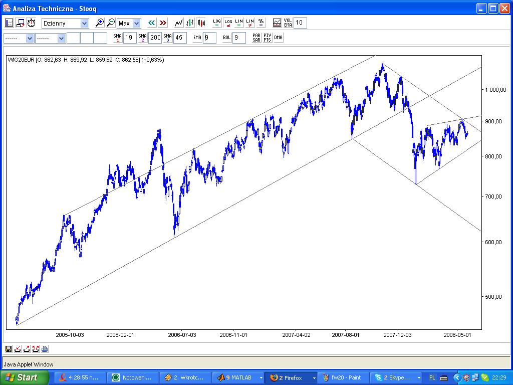Click the EMA period input field

coord(209,38)
